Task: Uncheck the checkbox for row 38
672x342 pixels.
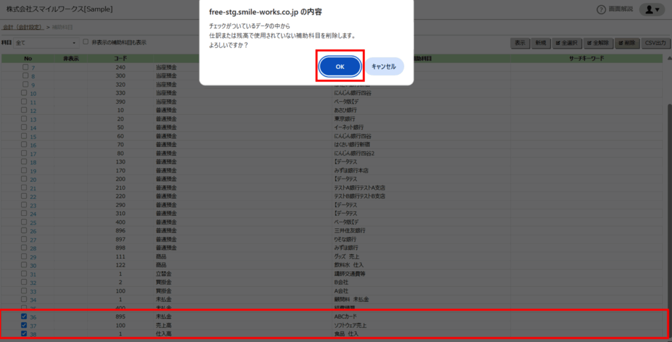Action: pyautogui.click(x=25, y=333)
